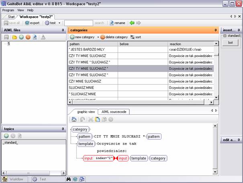Select the Workspace "testy2" tab
This screenshot has width=243, height=183.
tap(36, 16)
